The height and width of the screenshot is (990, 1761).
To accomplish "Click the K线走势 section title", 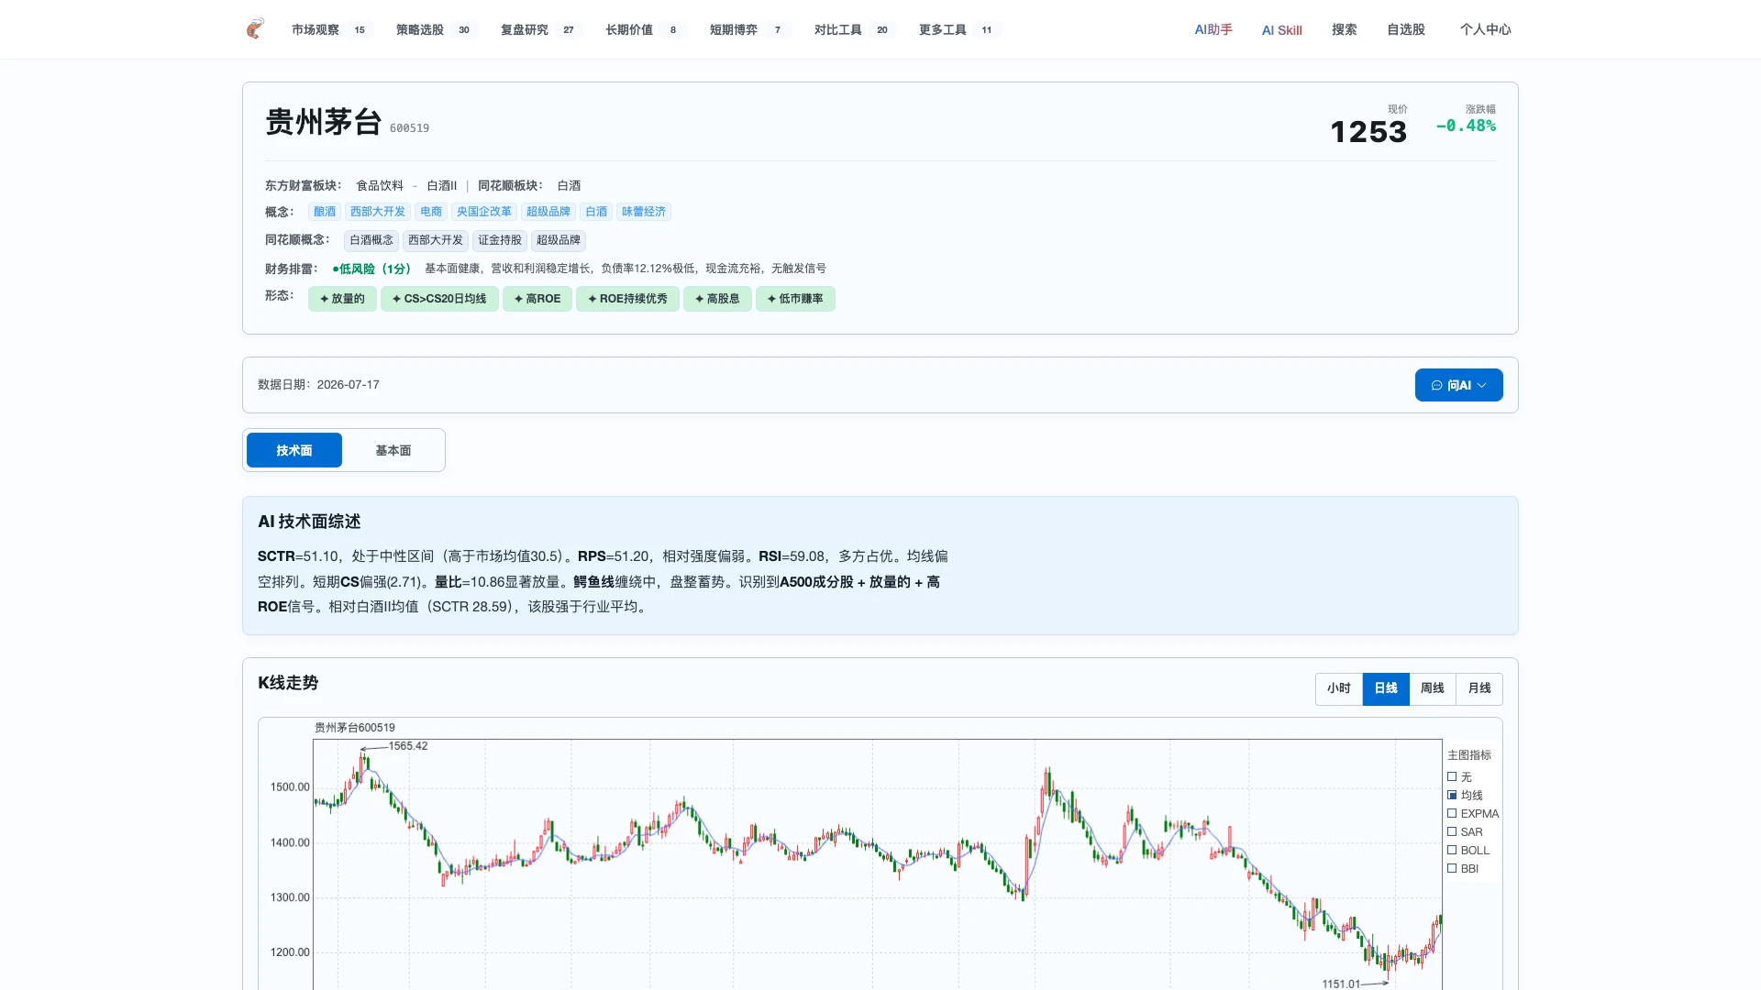I will pyautogui.click(x=288, y=683).
